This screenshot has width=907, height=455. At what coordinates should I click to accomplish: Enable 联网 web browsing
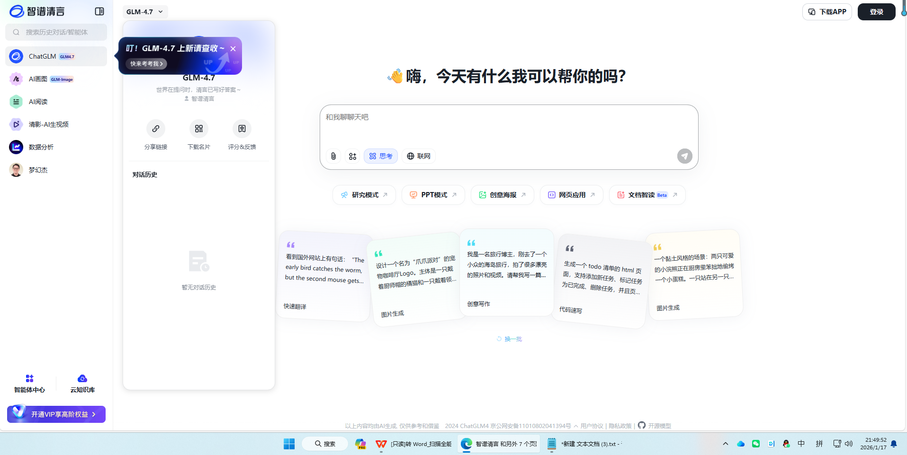pos(418,156)
